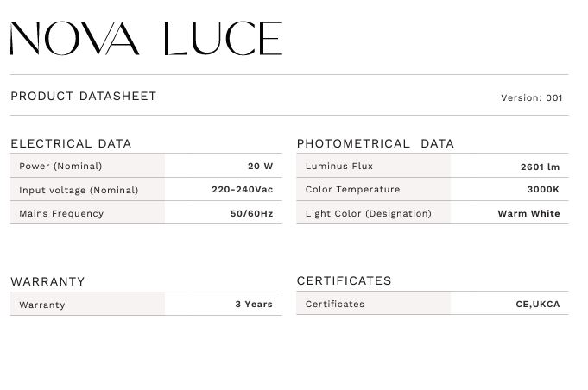Screen dimensions: 588x390
Task: Click the Color Temperature row label
Action: 352,189
